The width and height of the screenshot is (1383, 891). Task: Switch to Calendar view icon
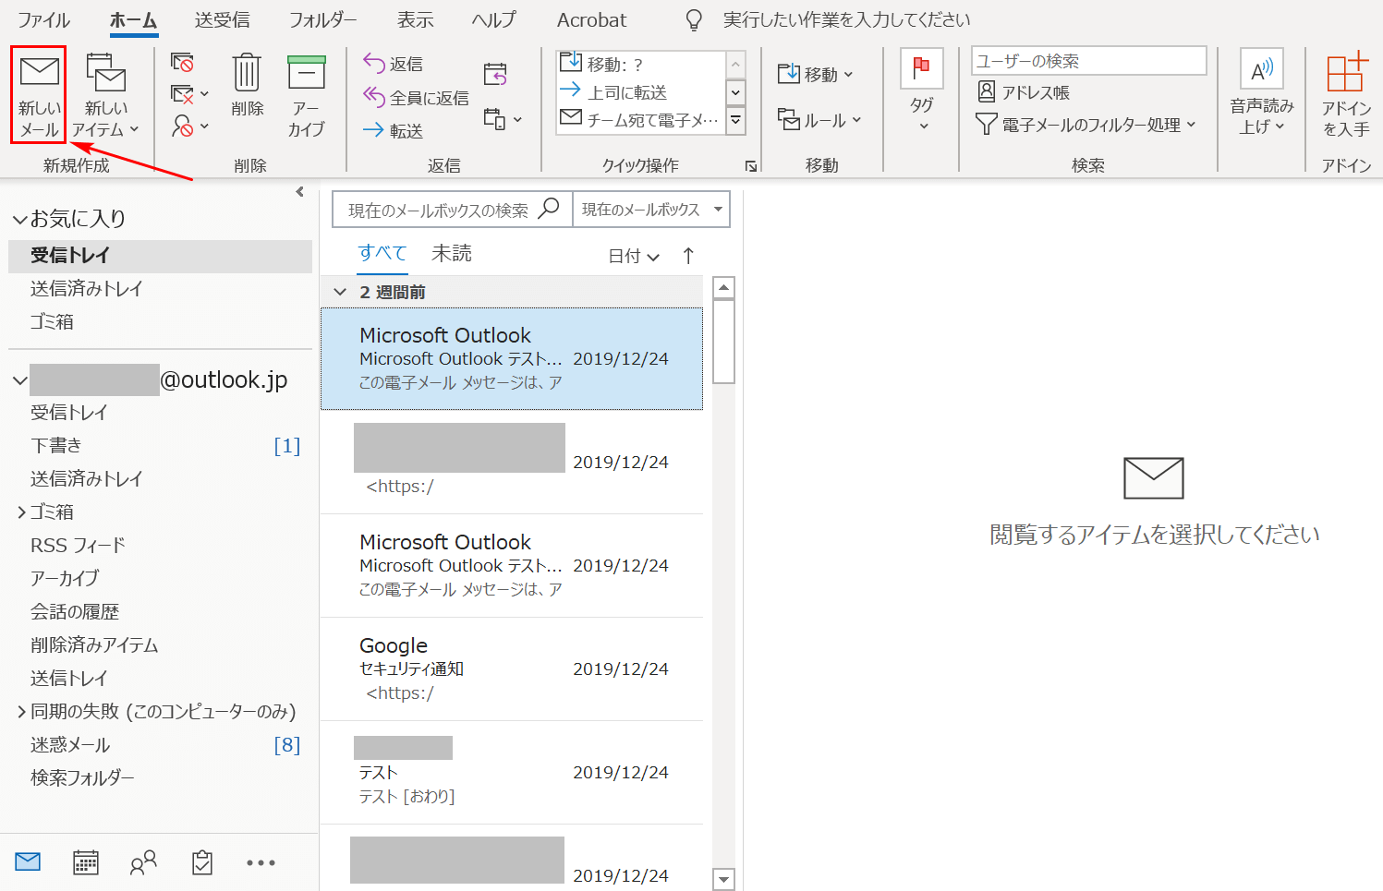[86, 862]
